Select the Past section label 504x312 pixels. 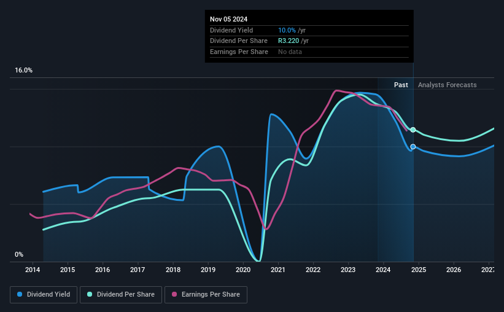point(401,85)
